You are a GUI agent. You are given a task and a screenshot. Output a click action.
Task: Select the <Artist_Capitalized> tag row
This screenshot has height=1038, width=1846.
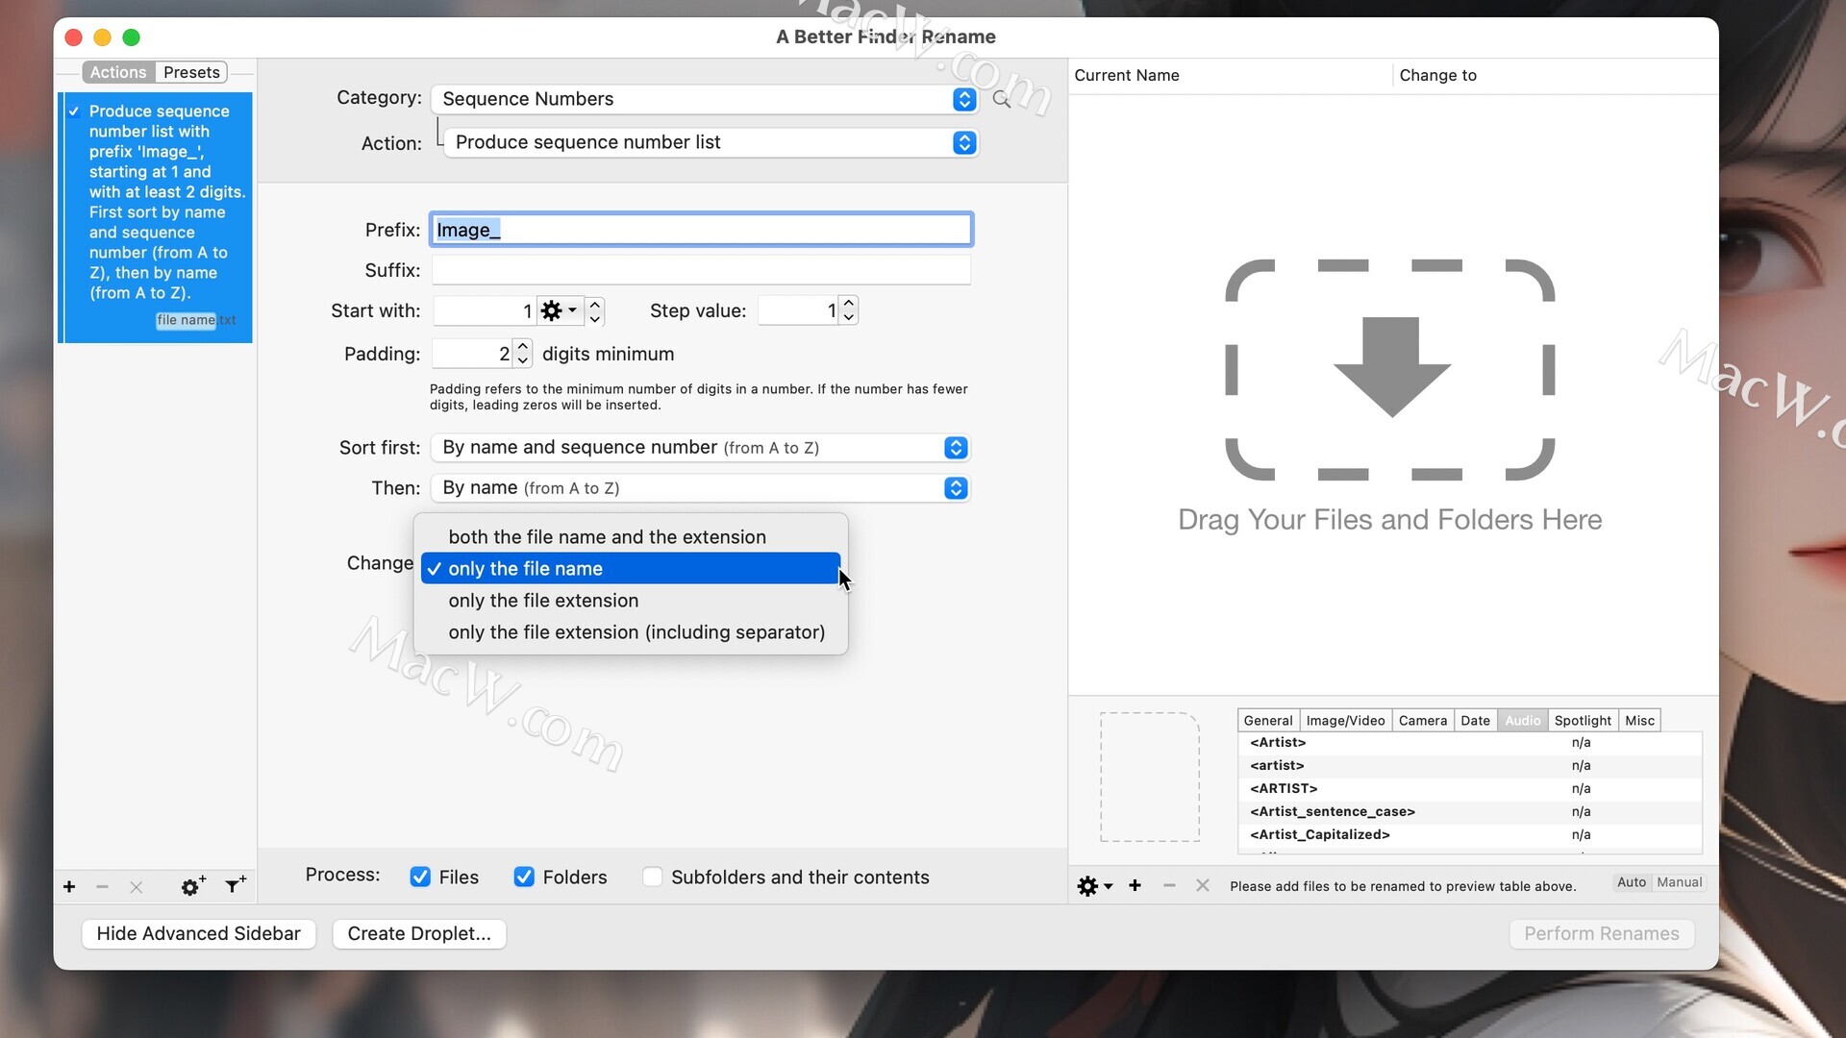pos(1470,835)
